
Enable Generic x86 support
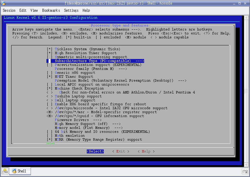[x=71, y=73]
